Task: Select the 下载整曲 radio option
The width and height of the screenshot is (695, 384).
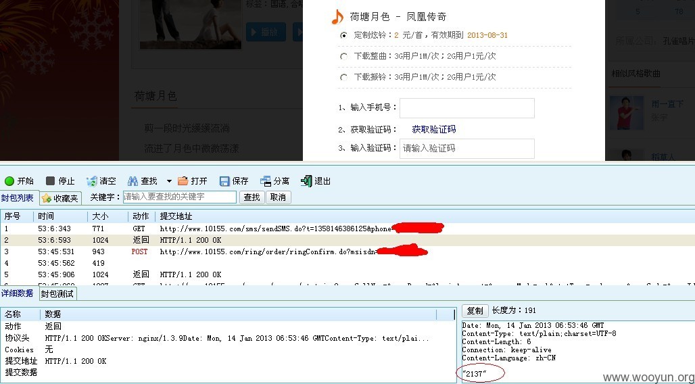Action: pyautogui.click(x=343, y=56)
